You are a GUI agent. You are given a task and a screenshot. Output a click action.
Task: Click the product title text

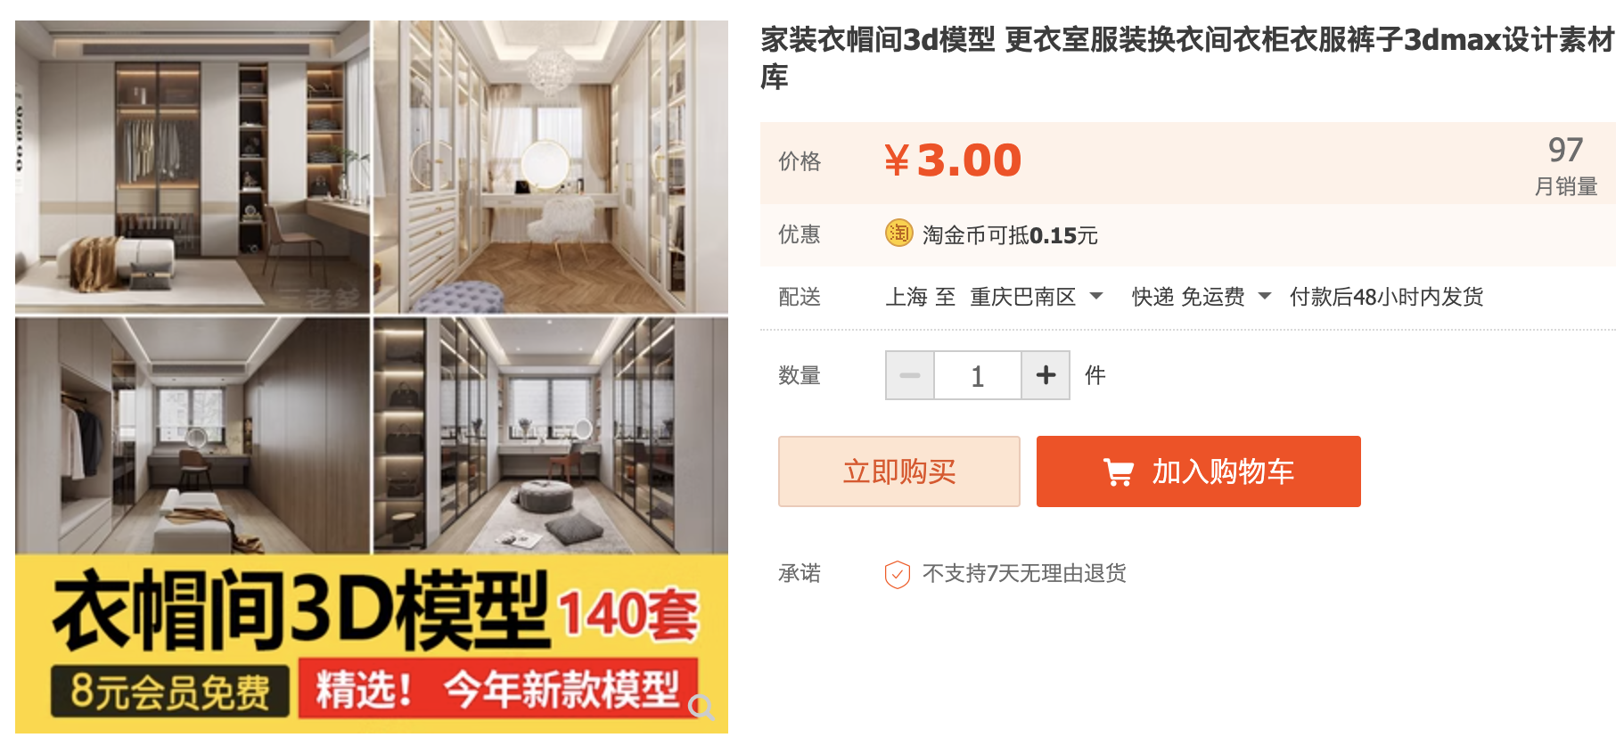point(1187,58)
